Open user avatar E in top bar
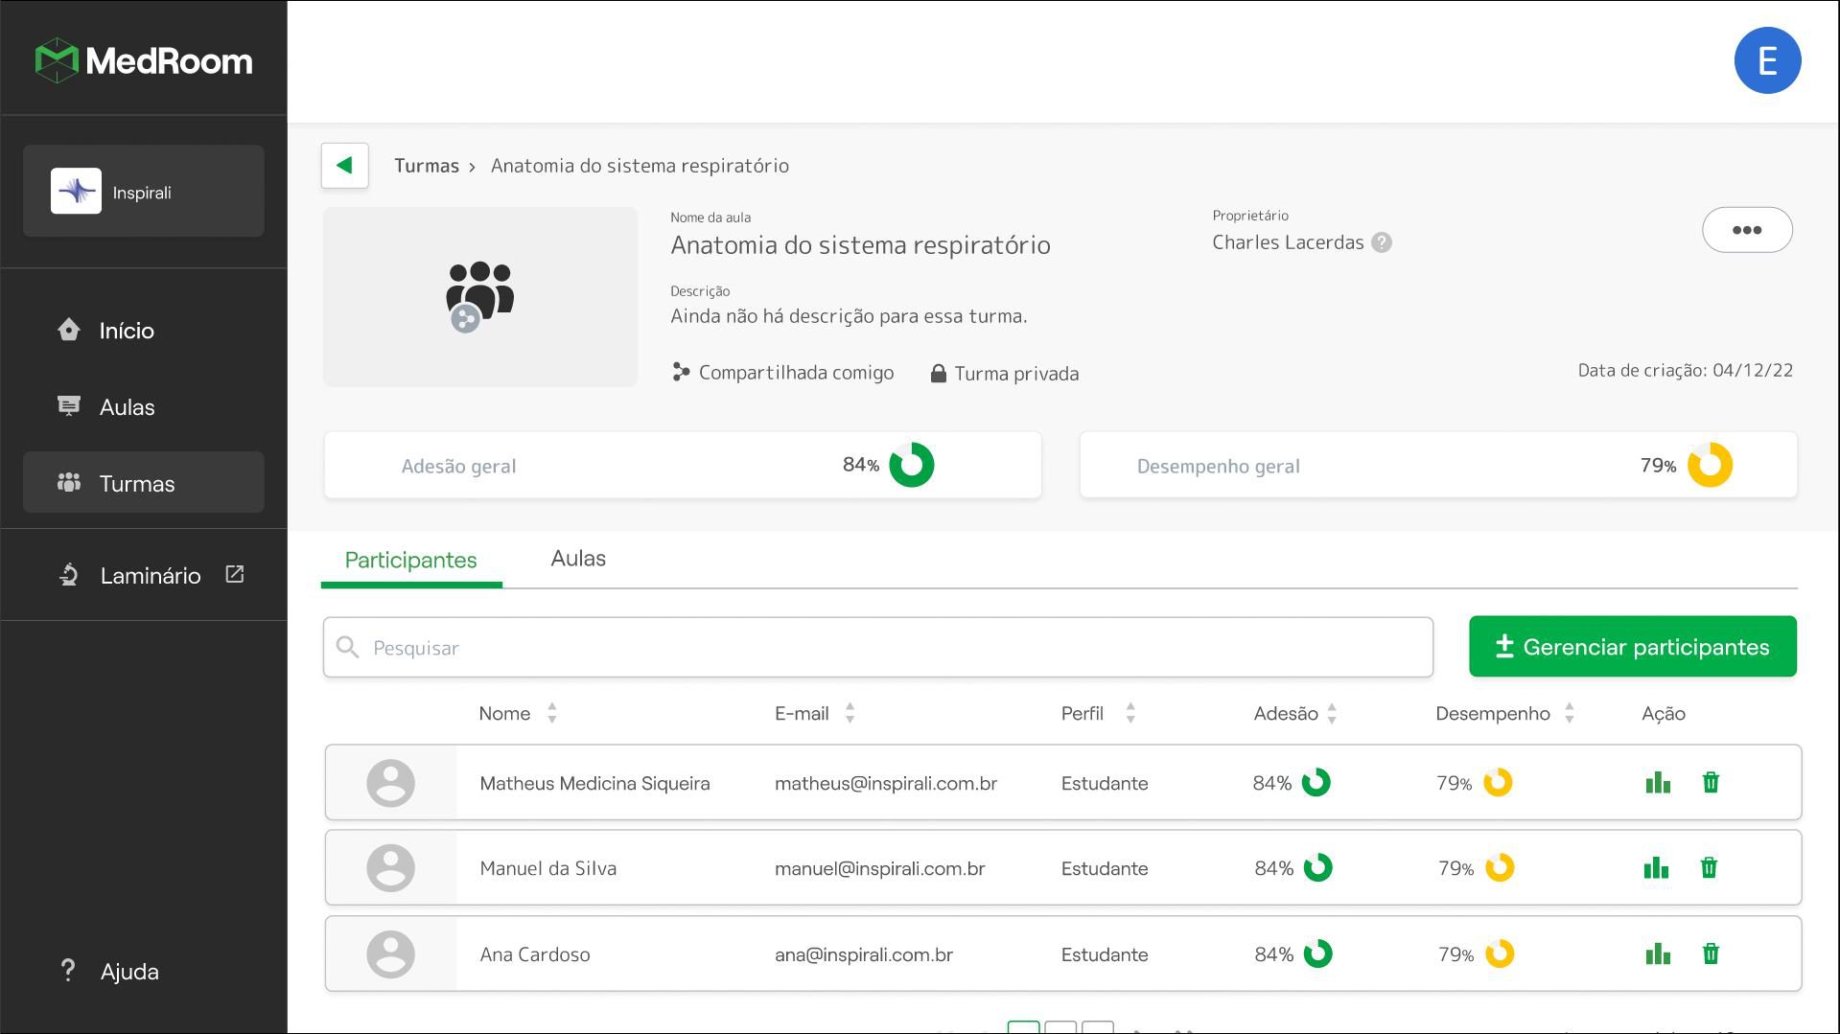The image size is (1840, 1034). tap(1767, 60)
